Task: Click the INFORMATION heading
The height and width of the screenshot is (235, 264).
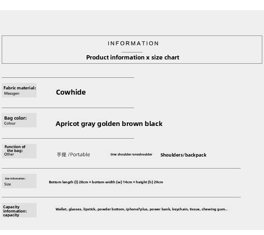Action: [133, 43]
